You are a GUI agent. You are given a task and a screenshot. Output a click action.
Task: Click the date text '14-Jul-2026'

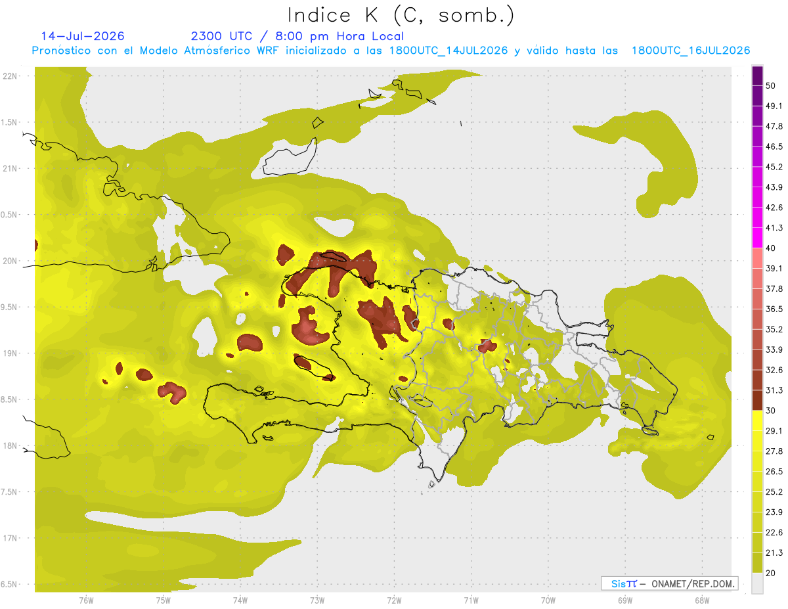click(x=82, y=36)
